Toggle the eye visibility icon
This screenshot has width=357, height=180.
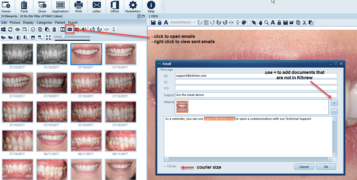point(18,29)
